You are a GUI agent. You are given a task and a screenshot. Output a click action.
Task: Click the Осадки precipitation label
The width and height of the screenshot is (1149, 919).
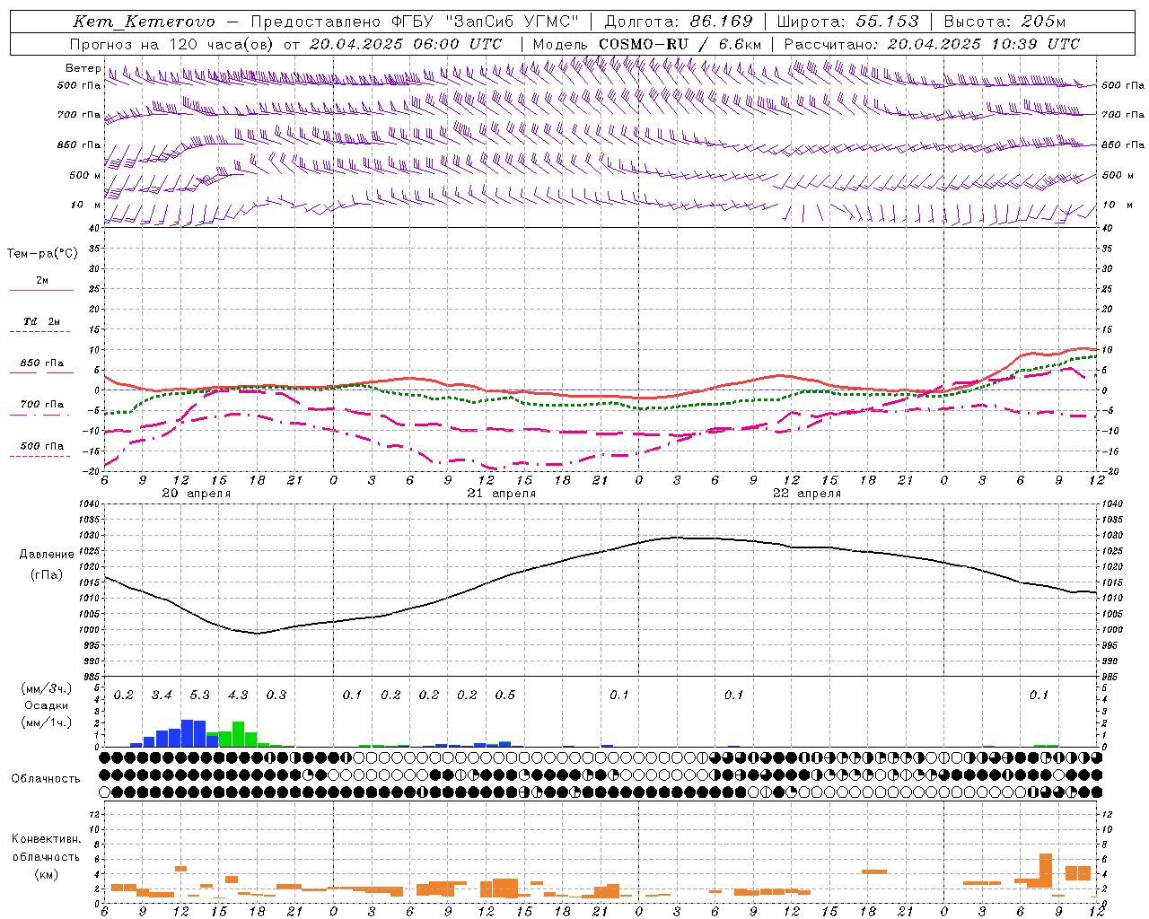(x=46, y=705)
